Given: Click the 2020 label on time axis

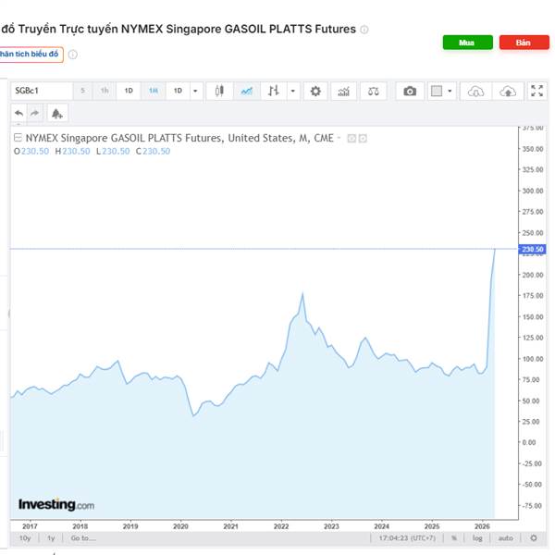Looking at the screenshot, I should click(x=180, y=526).
